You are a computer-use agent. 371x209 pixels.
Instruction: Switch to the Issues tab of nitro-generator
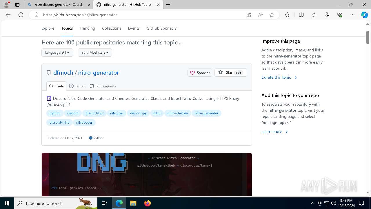tap(77, 86)
